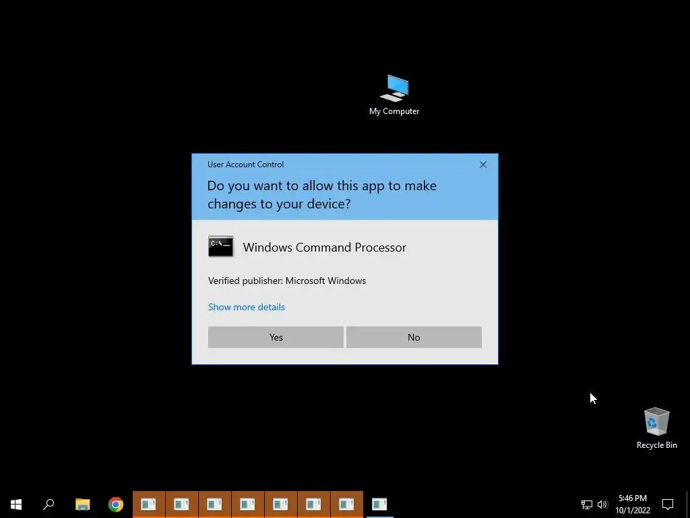
Task: Click the Windows Command Processor icon
Action: click(x=220, y=246)
